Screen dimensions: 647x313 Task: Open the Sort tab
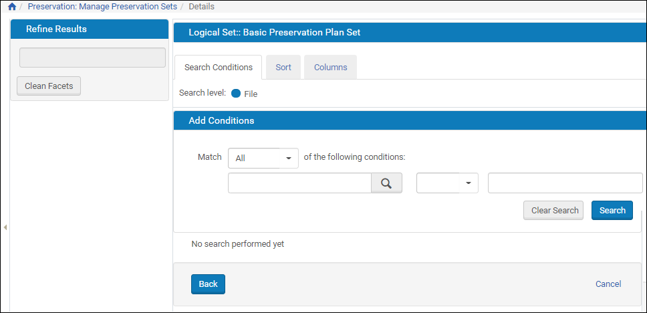(283, 68)
